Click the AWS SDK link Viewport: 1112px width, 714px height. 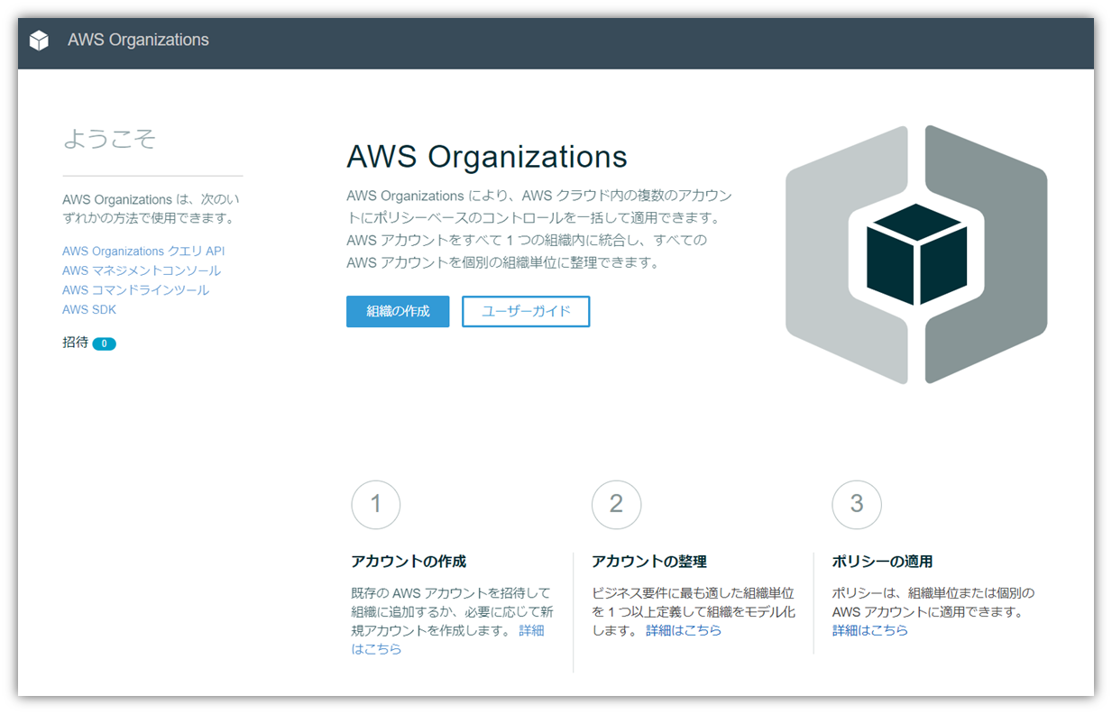(88, 308)
